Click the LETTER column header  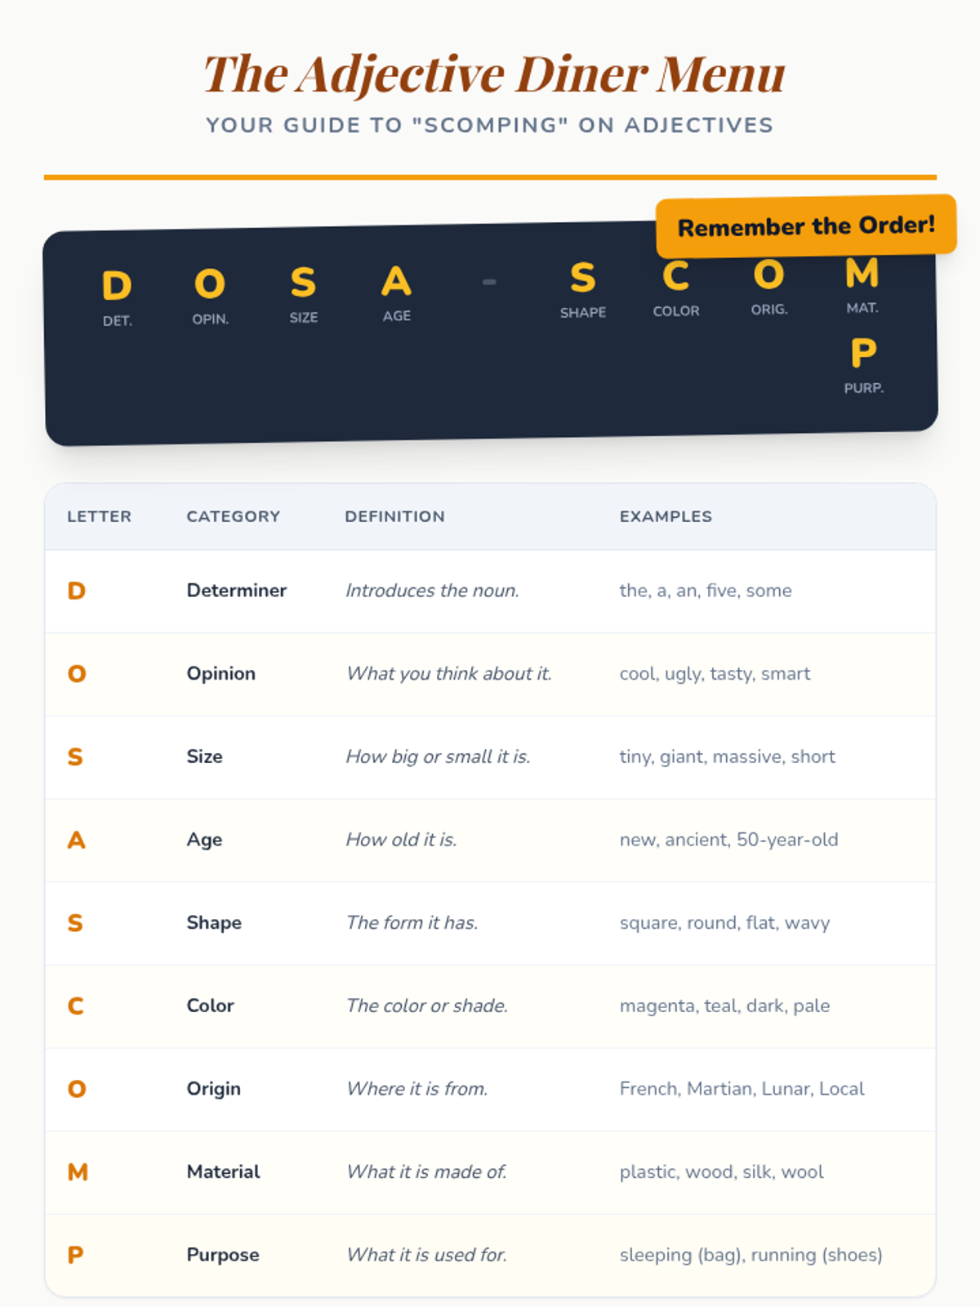[x=99, y=516]
